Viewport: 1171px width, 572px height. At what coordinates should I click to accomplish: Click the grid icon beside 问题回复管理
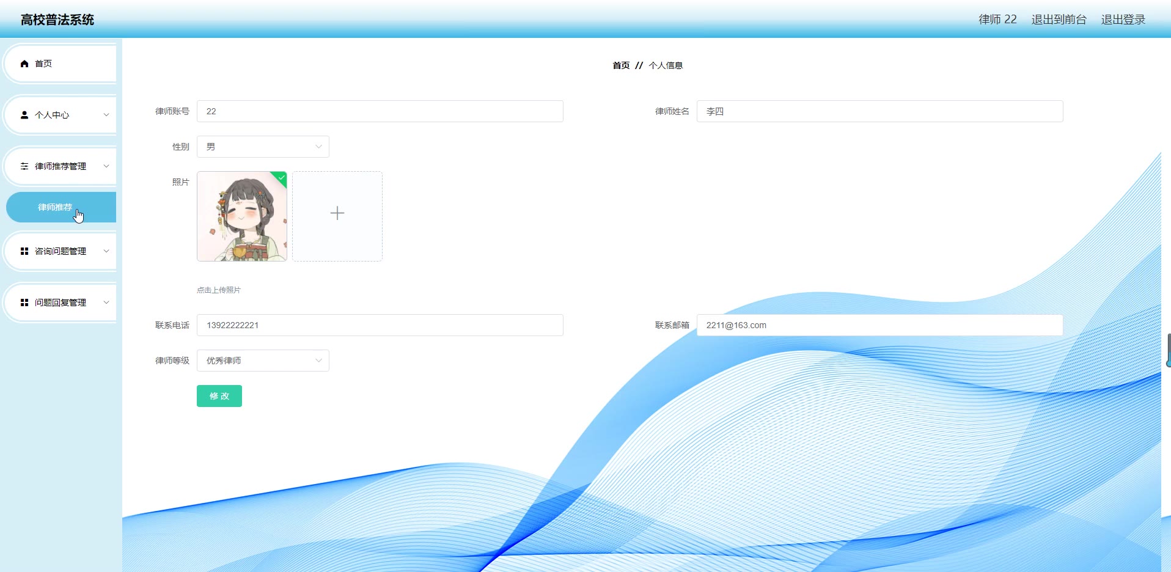[x=24, y=302]
